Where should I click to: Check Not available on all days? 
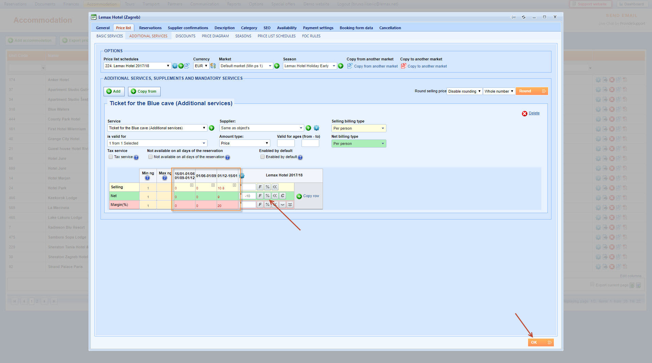[x=150, y=157]
